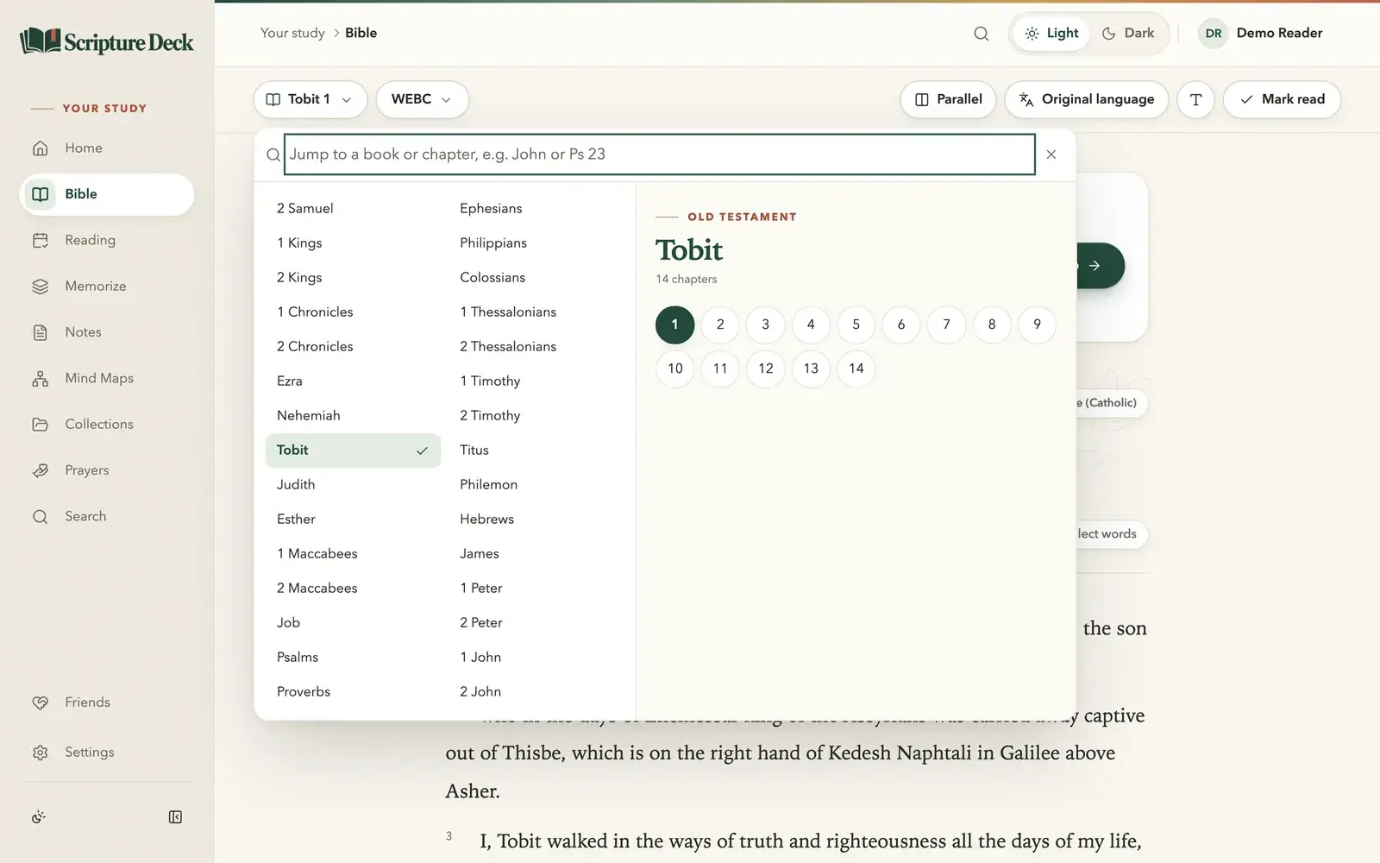Open Reading in sidebar
Image resolution: width=1380 pixels, height=863 pixels.
click(107, 240)
